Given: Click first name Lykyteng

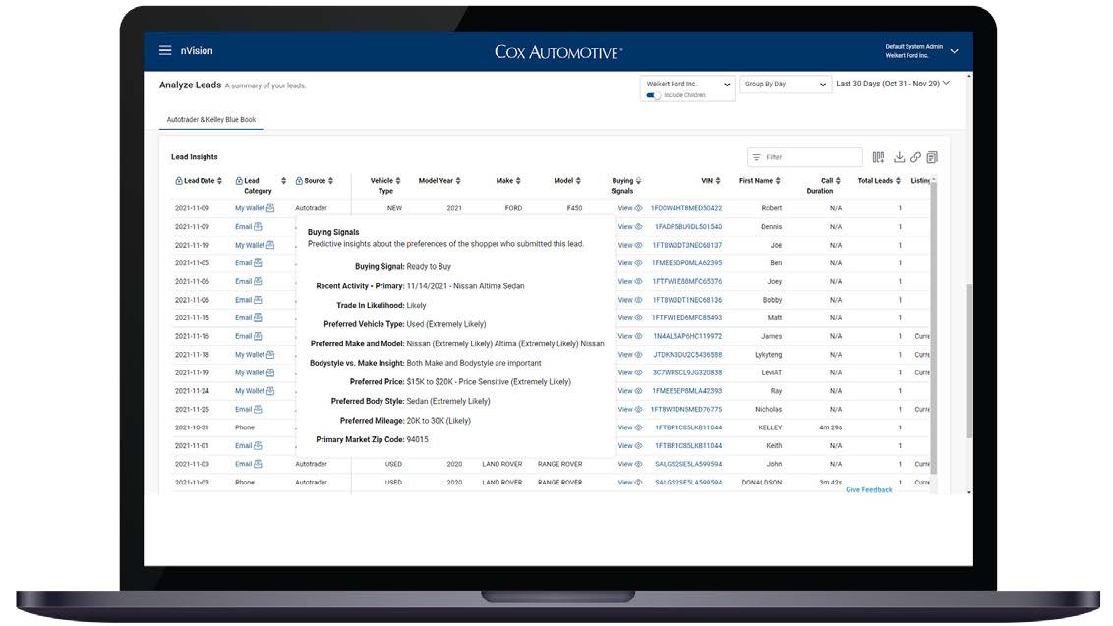Looking at the screenshot, I should coord(768,355).
